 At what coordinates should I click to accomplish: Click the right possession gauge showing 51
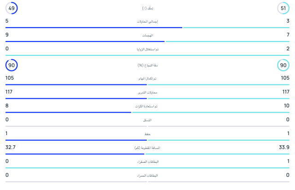click(283, 8)
